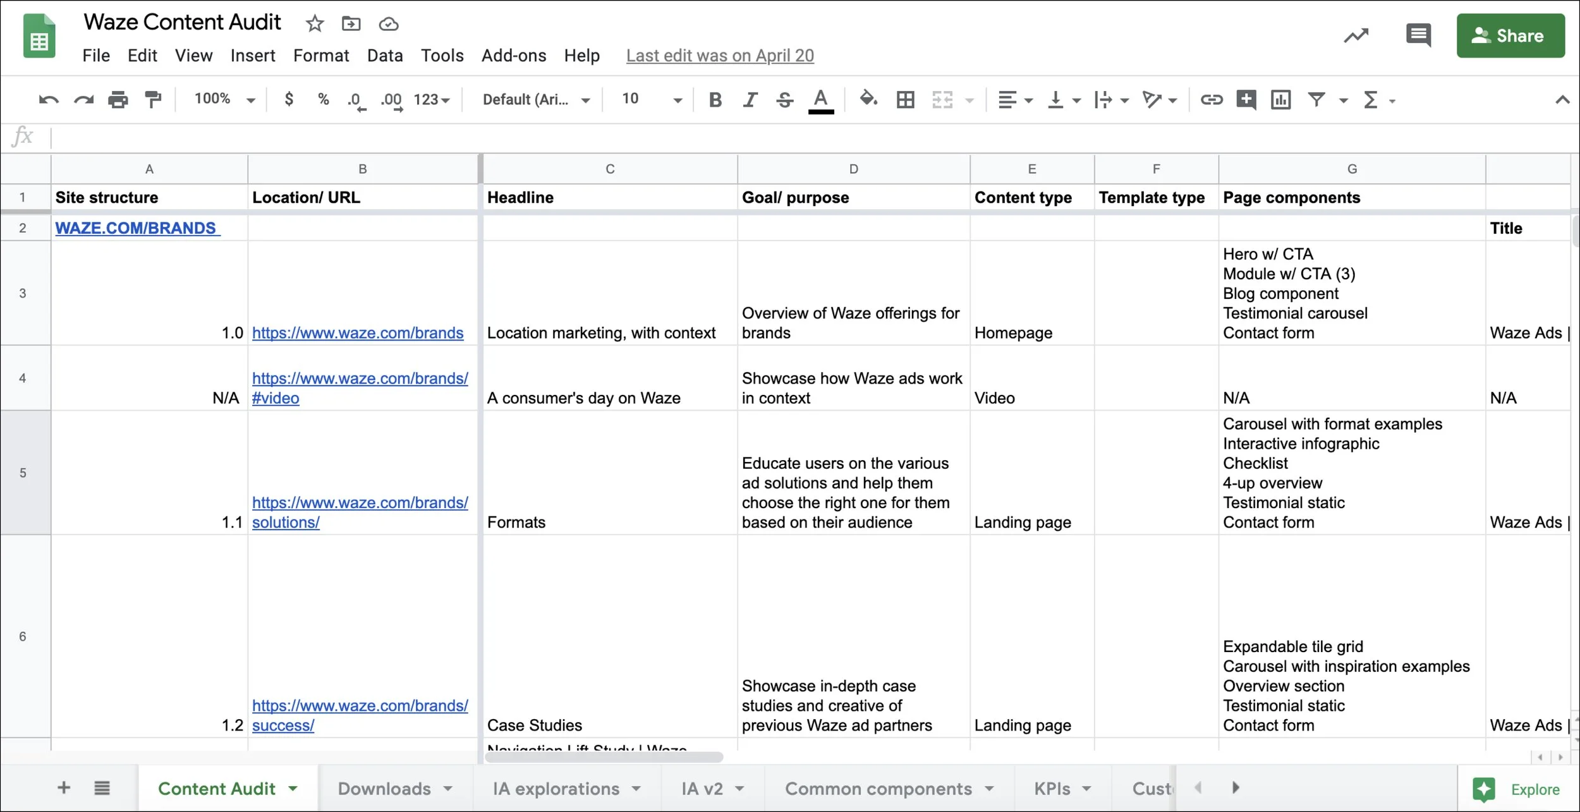Toggle italic formatting
The height and width of the screenshot is (812, 1580).
[x=750, y=100]
